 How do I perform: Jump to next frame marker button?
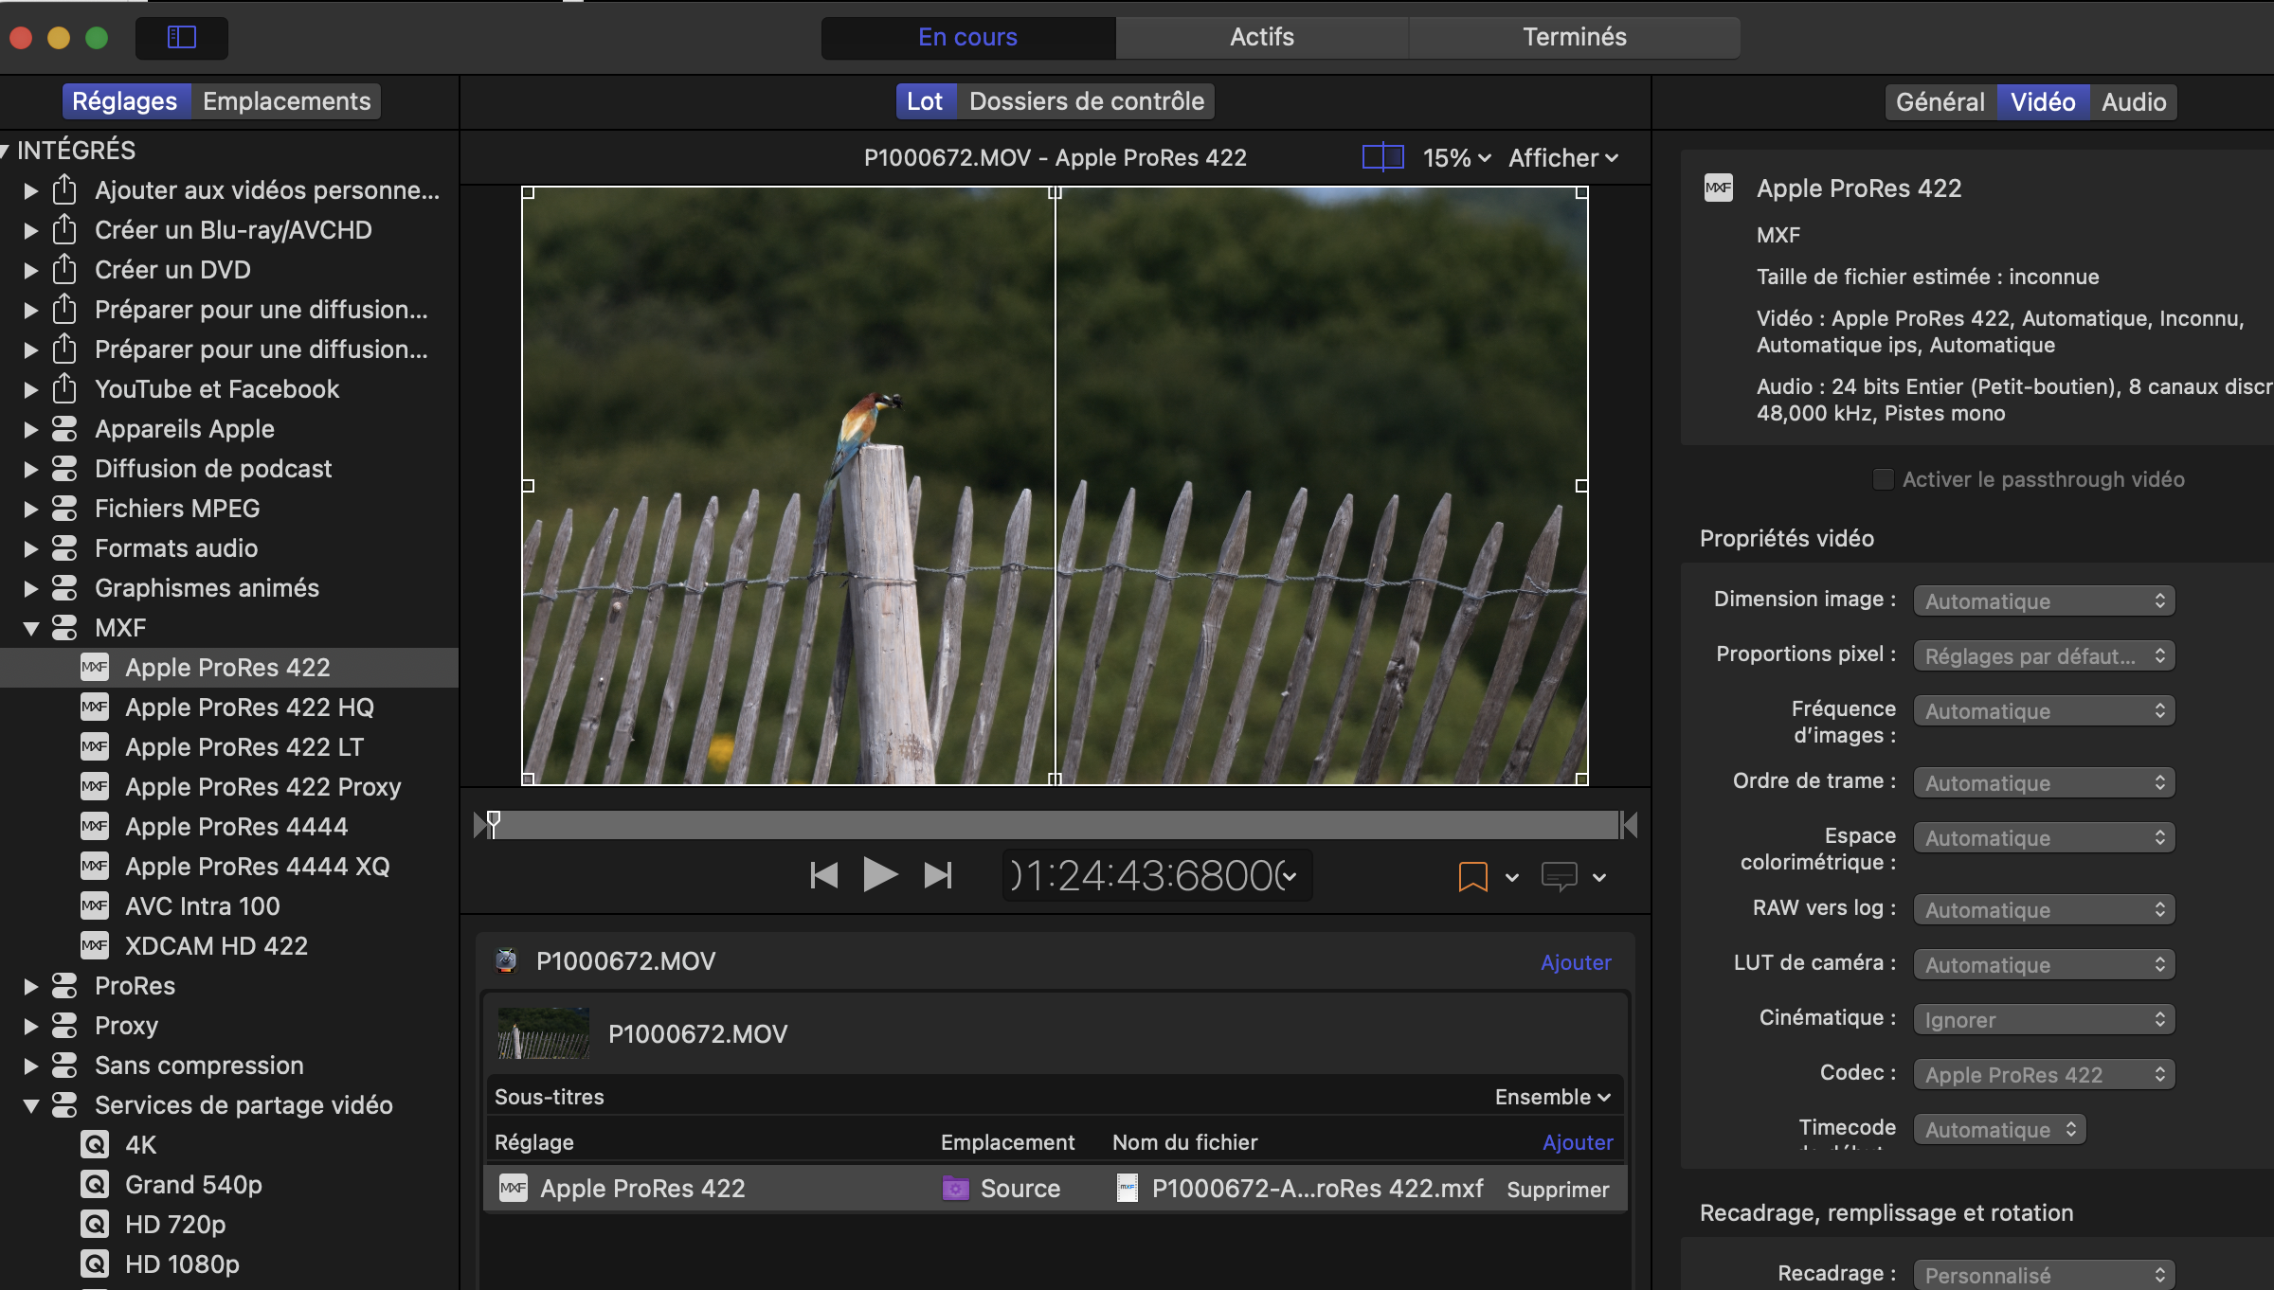tap(937, 875)
